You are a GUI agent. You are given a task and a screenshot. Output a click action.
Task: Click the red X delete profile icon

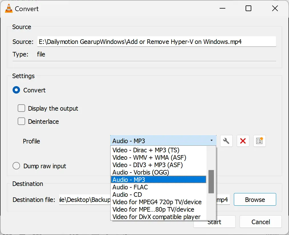(x=243, y=141)
